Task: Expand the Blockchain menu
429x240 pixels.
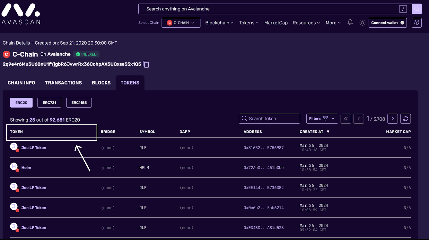Action: [219, 23]
